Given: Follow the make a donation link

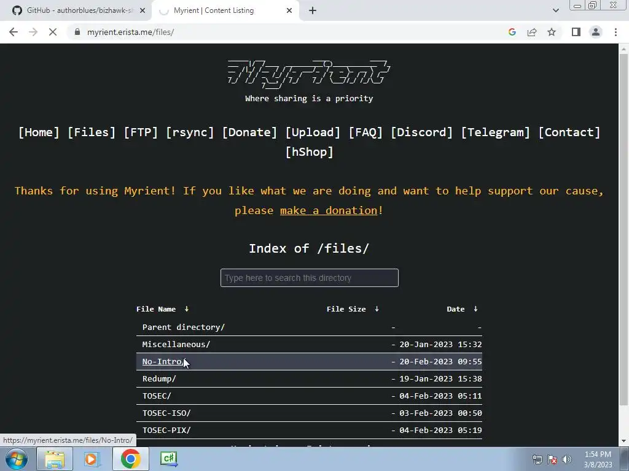Looking at the screenshot, I should [329, 210].
